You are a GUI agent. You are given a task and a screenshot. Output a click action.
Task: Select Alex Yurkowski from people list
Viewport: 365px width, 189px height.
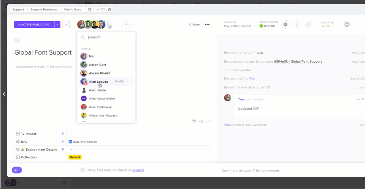pyautogui.click(x=106, y=107)
